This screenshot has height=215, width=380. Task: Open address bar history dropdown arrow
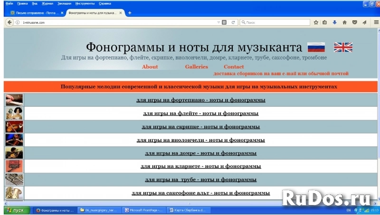coord(218,22)
